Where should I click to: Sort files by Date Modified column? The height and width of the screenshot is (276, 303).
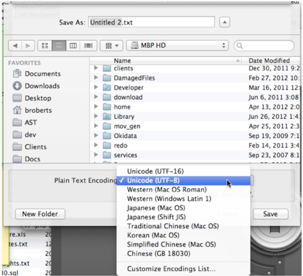click(269, 61)
